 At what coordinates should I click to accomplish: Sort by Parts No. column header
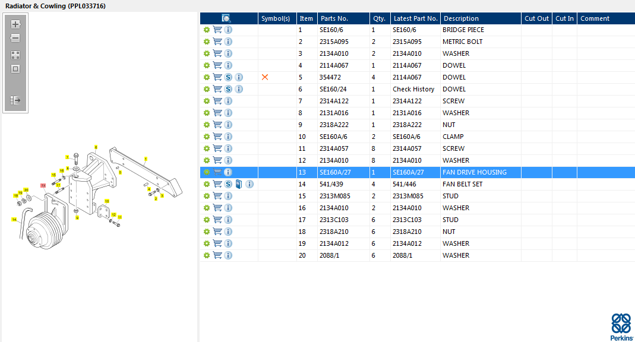[343, 18]
